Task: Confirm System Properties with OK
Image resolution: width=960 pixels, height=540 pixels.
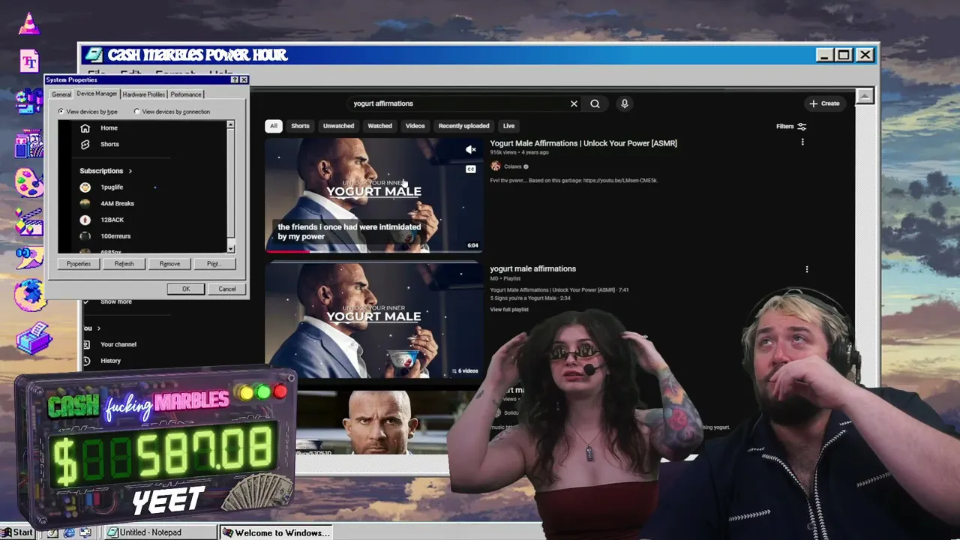Action: click(186, 289)
